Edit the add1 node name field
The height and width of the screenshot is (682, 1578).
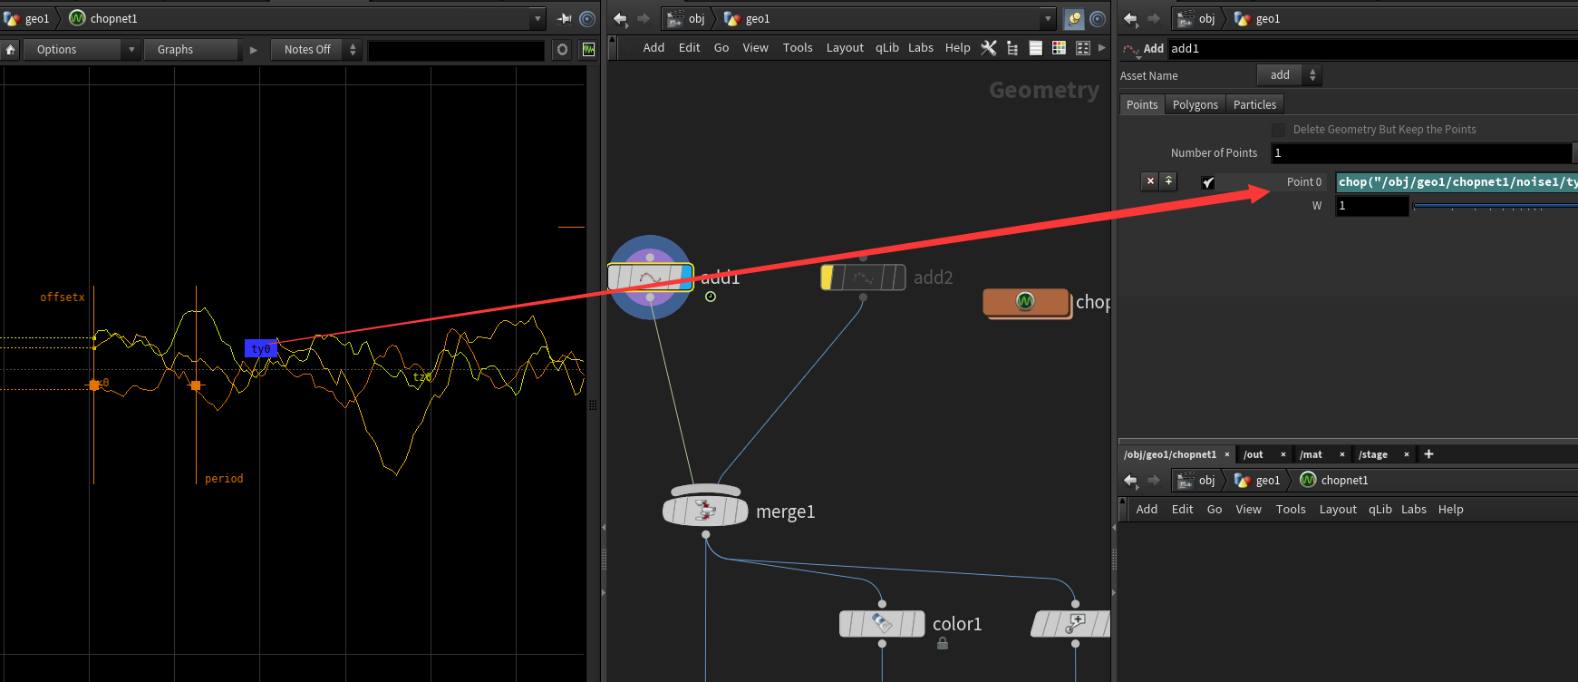[1372, 49]
